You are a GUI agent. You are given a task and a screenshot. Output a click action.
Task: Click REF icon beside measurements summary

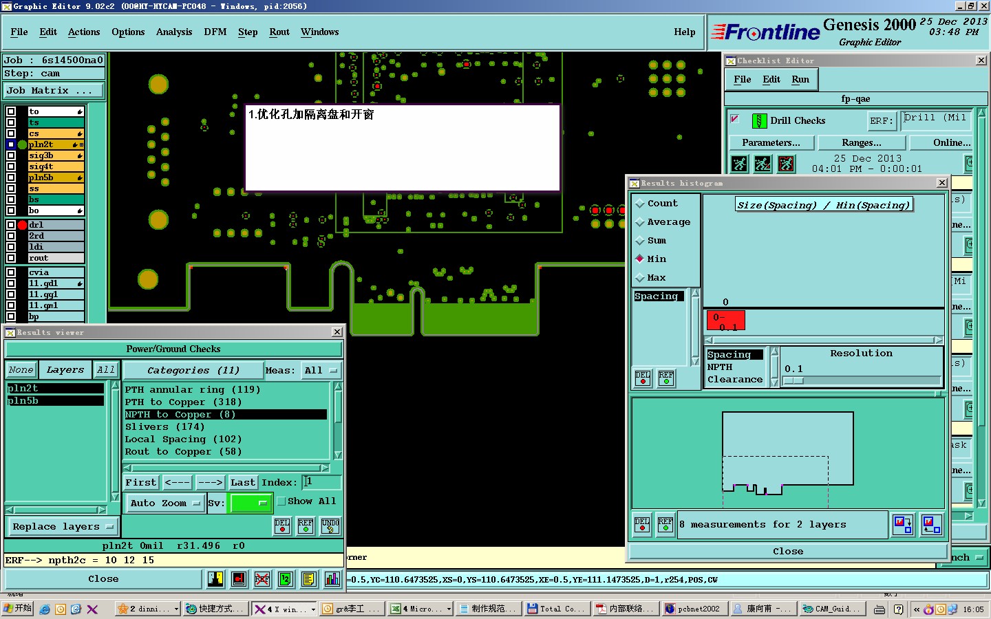tap(665, 525)
